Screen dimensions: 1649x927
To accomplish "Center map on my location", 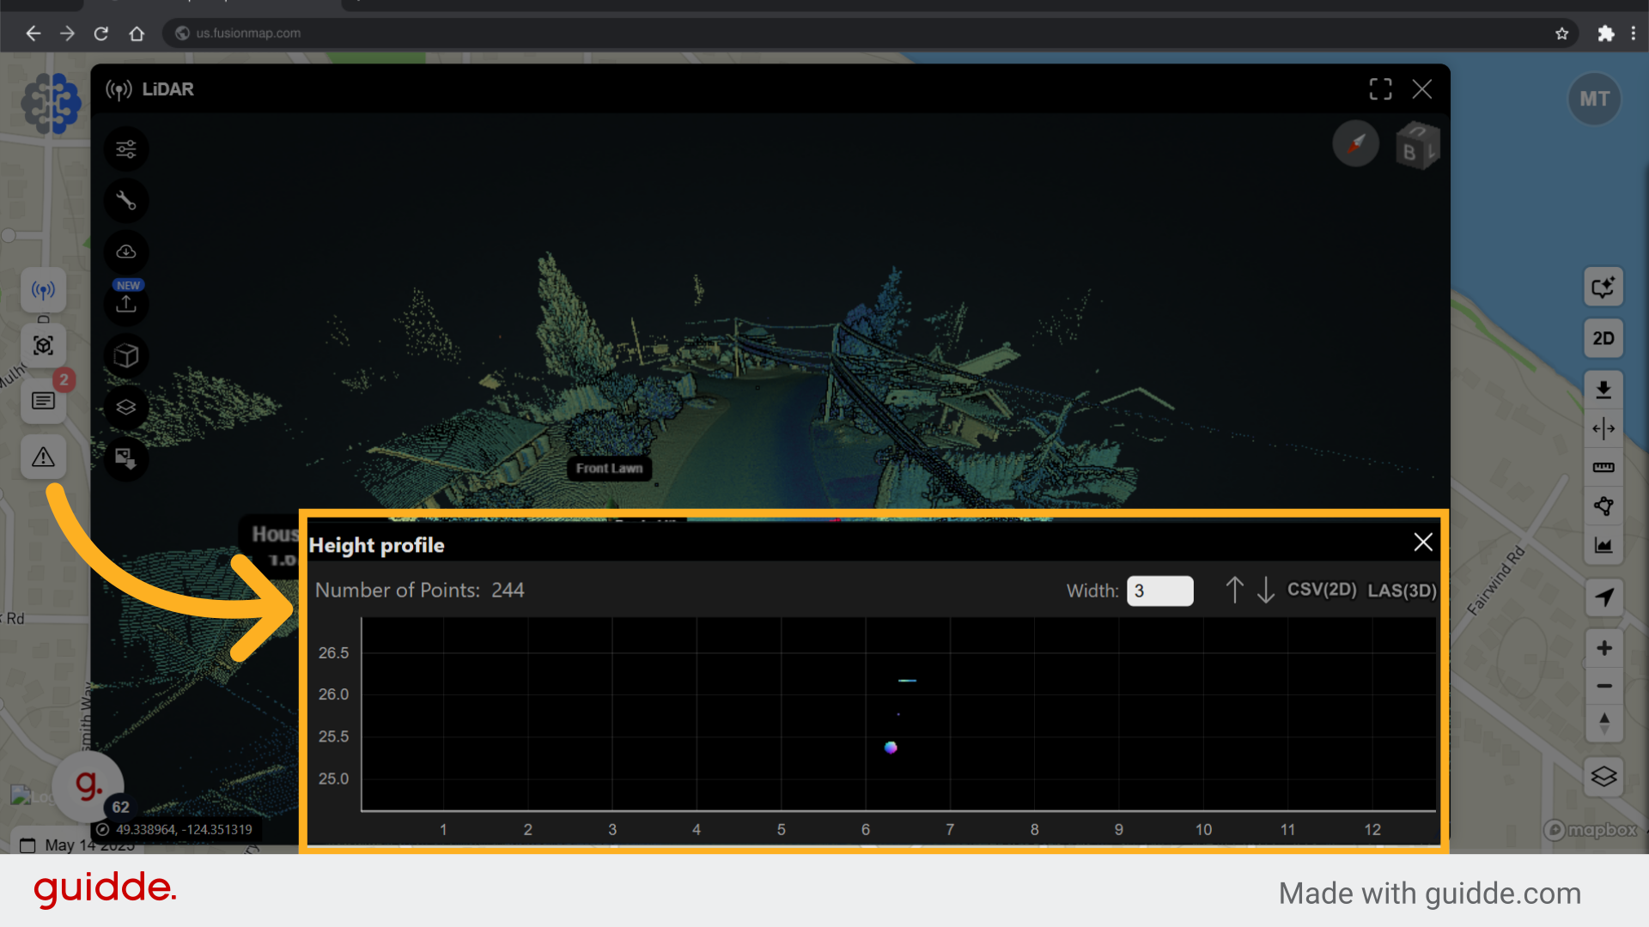I will [x=1603, y=597].
